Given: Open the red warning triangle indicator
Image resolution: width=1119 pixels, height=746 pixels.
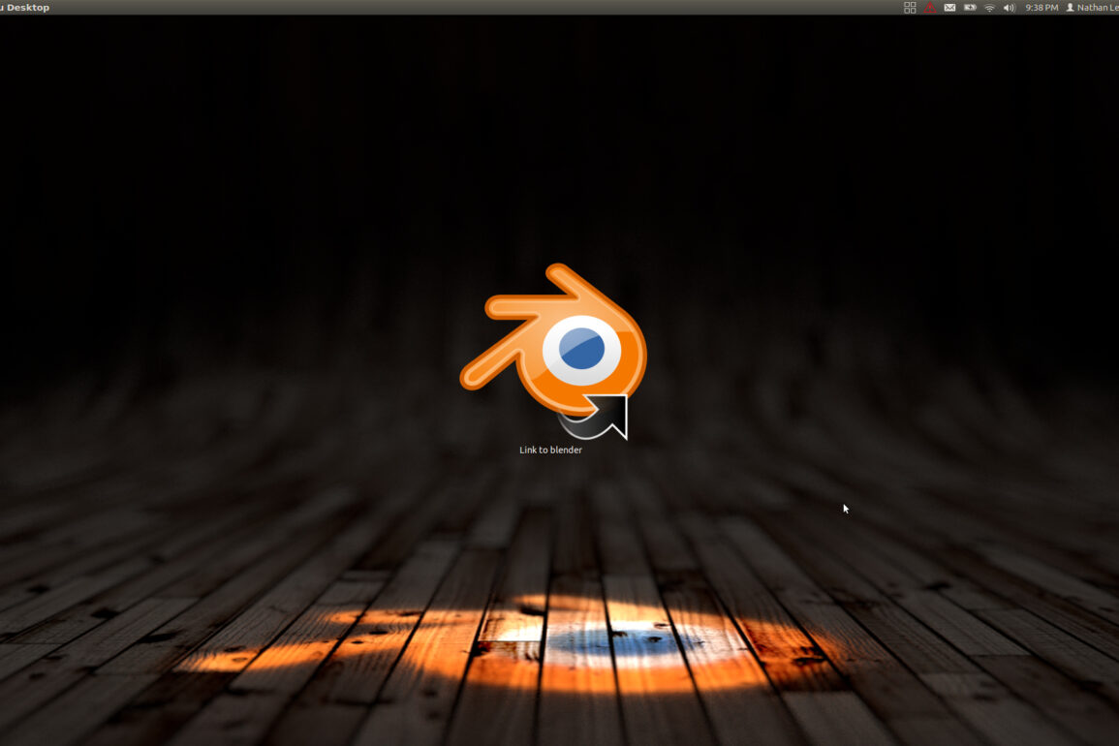Looking at the screenshot, I should click(930, 8).
